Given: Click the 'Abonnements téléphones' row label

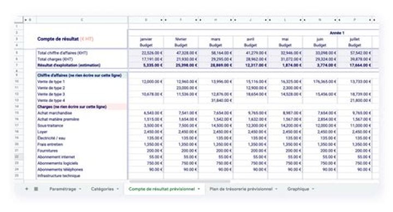Looking at the screenshot, I should point(60,169).
